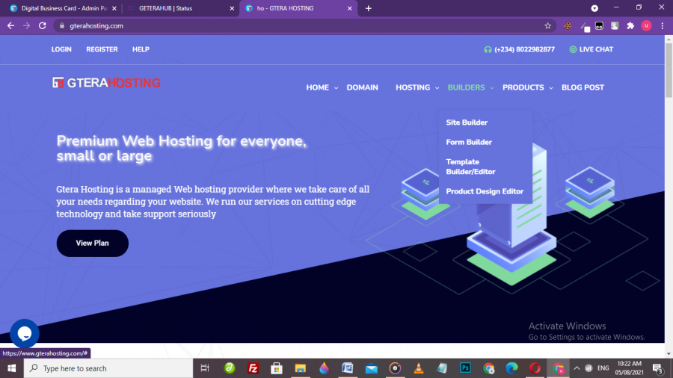Viewport: 673px width, 378px height.
Task: Open the Chrome extensions puzzle icon
Action: point(630,25)
